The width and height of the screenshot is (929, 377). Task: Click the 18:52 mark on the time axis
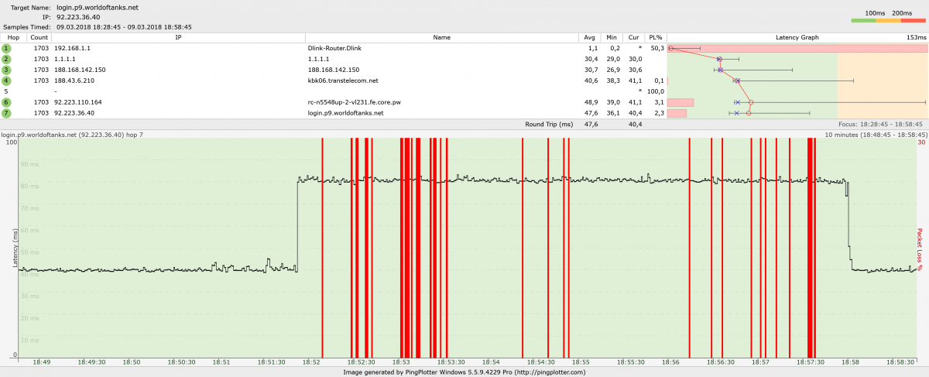[x=311, y=362]
